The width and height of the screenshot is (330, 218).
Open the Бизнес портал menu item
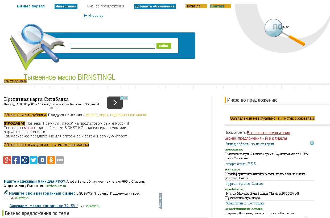tap(31, 6)
